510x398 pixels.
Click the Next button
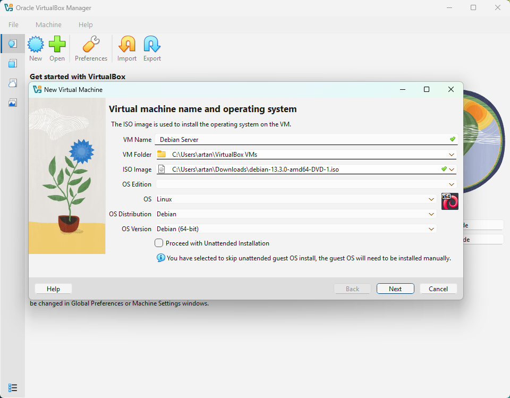coord(395,289)
